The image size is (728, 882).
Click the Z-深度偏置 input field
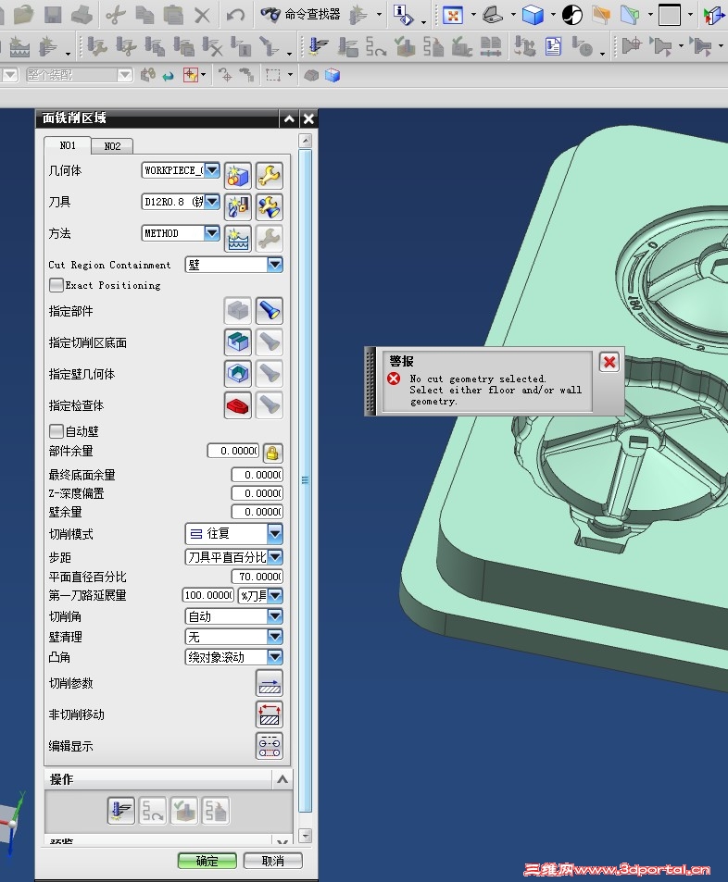[257, 493]
